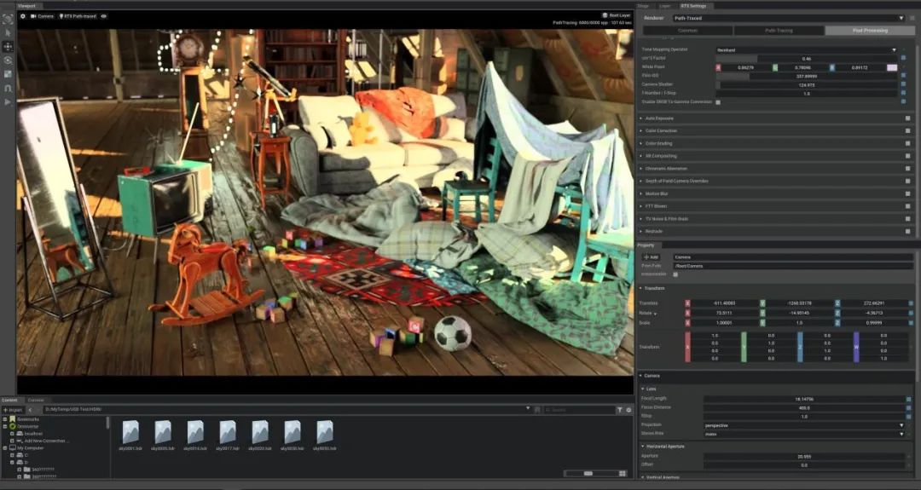Select the Rotate tool in left toolbar
Viewport: 921px width, 490px height.
(x=8, y=60)
